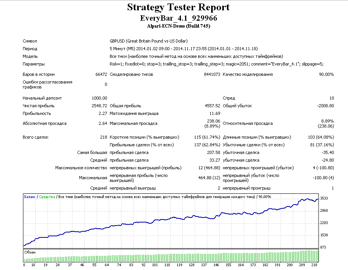Click the "Всего сделок" label
This screenshot has height=270, width=348.
point(36,137)
